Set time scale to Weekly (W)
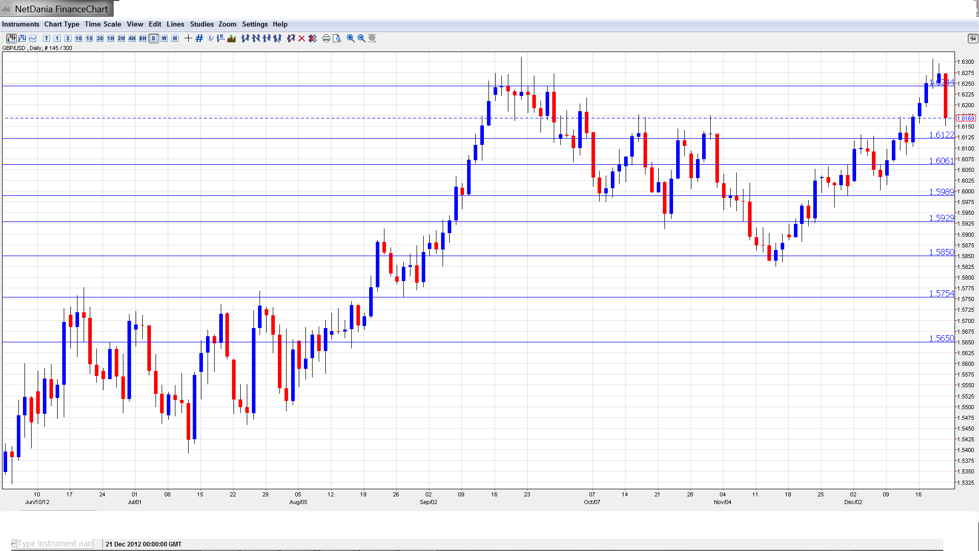The image size is (979, 551). [x=164, y=38]
